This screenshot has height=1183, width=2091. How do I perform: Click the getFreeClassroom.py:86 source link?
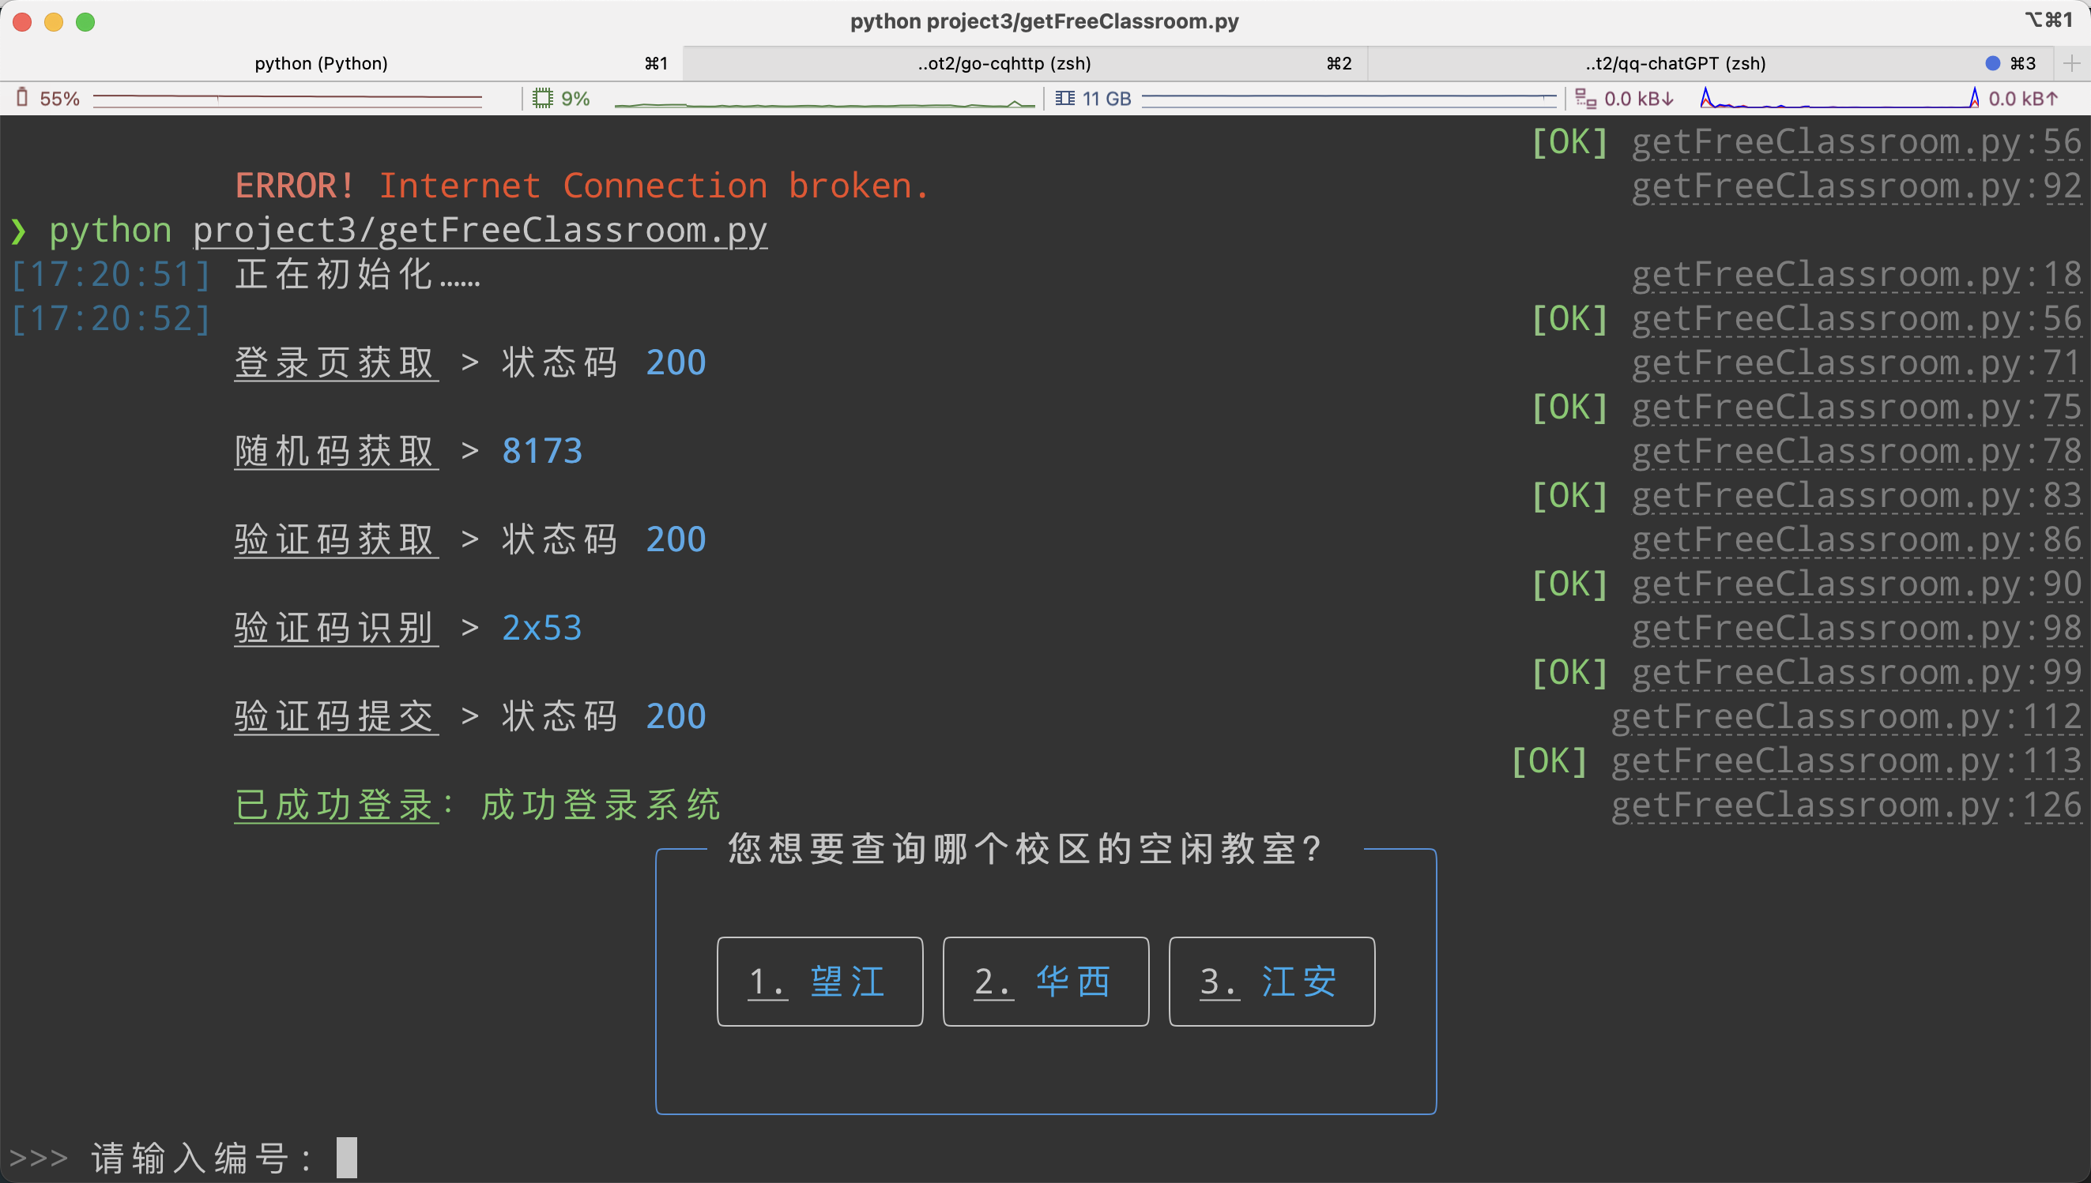pyautogui.click(x=1857, y=541)
